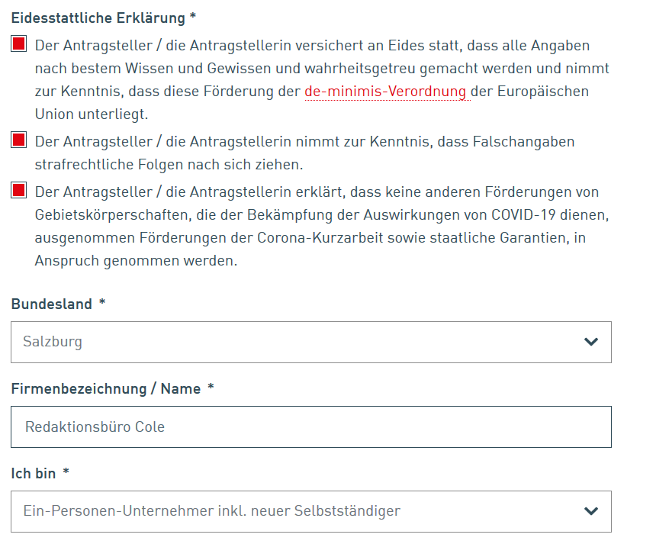This screenshot has width=669, height=544.
Task: Click the 'Firmenbezeichnung / Name' field label
Action: pyautogui.click(x=106, y=388)
